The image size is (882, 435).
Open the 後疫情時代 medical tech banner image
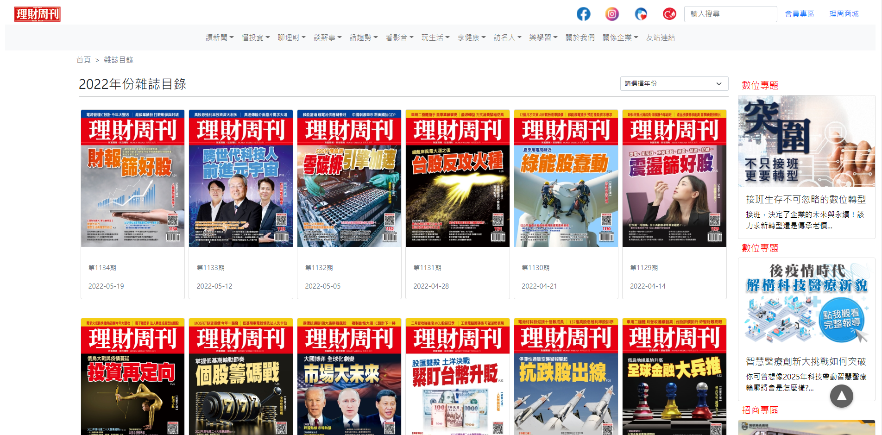tap(806, 303)
